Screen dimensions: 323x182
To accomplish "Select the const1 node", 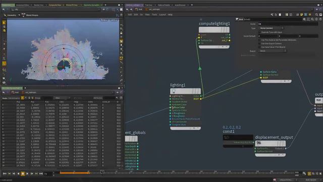I will (x=238, y=138).
